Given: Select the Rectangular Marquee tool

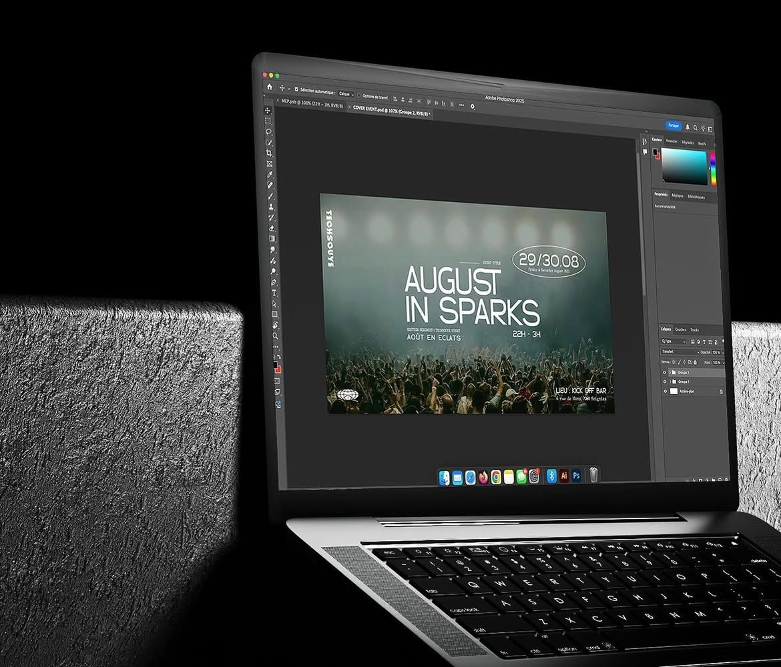Looking at the screenshot, I should pos(268,121).
